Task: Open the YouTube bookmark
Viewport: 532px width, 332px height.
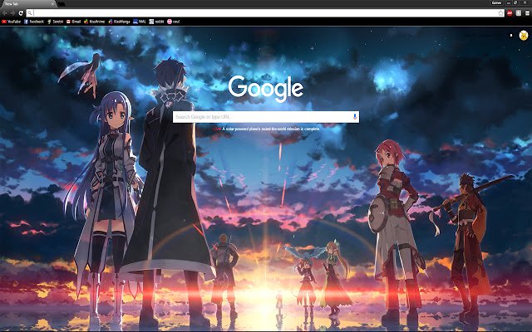Action: coord(11,22)
